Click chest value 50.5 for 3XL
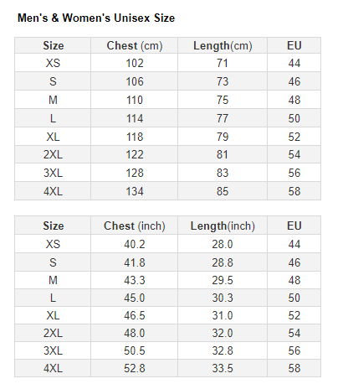Screen dimensions: 343x389 tap(135, 350)
